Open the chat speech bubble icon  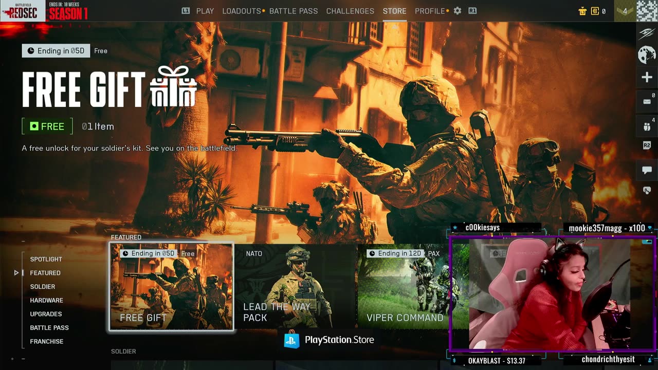(647, 170)
